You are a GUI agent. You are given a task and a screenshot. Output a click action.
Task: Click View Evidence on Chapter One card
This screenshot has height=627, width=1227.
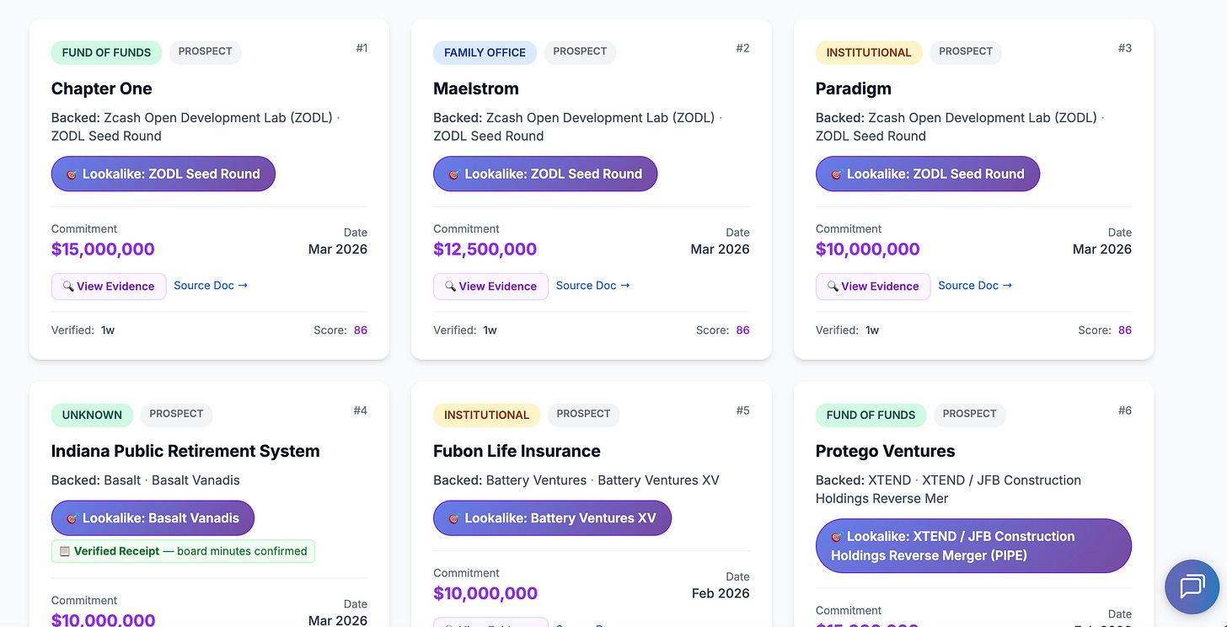pyautogui.click(x=109, y=287)
